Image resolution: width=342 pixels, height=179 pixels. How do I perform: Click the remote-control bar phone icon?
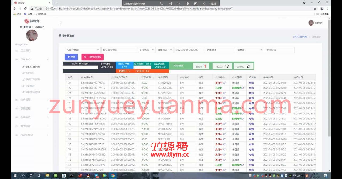161,3
